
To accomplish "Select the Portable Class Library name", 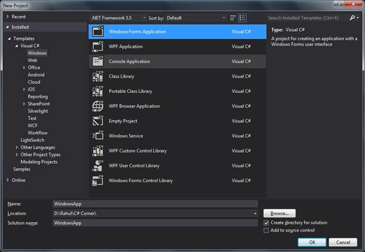I will (130, 91).
